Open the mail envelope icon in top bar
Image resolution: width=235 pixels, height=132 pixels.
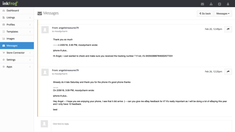click(202, 4)
